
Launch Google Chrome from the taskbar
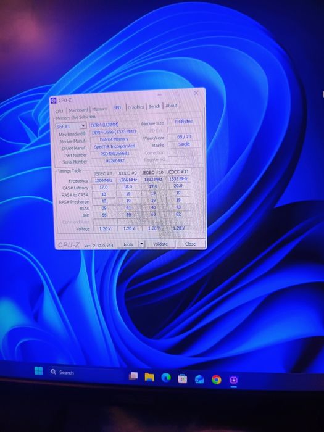[x=216, y=380]
